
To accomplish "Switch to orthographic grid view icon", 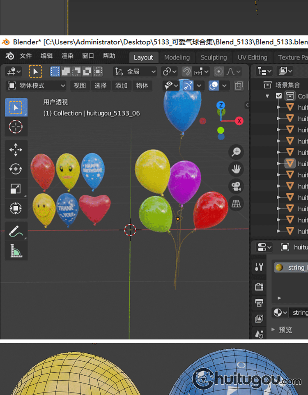I will [236, 204].
